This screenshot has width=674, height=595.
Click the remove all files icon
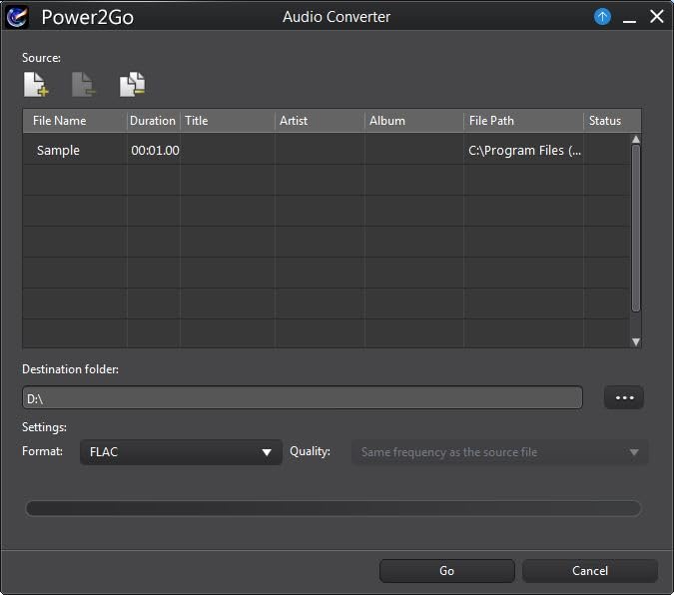pyautogui.click(x=132, y=86)
